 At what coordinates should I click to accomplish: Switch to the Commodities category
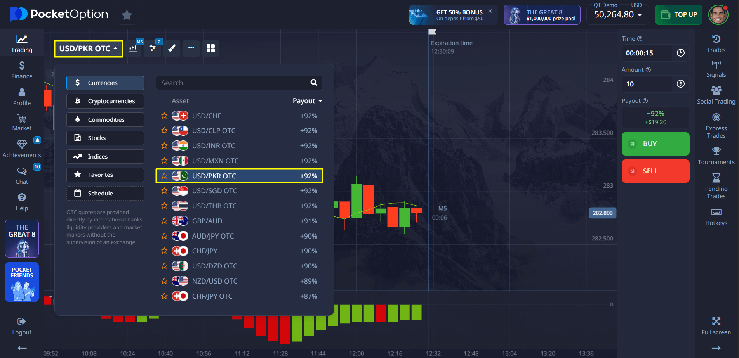105,120
